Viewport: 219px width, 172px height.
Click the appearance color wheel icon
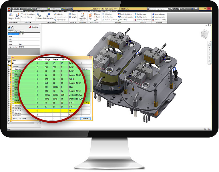[49, 9]
